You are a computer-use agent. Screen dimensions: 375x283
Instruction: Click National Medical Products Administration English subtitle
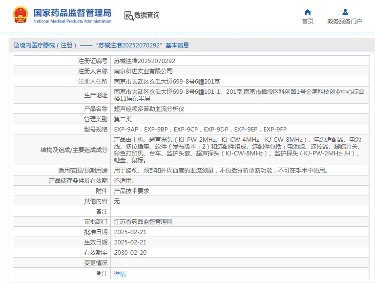coord(72,21)
